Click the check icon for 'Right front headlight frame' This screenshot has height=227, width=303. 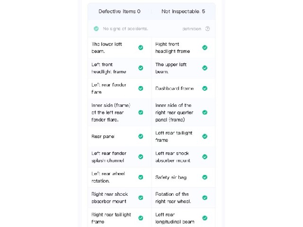click(x=205, y=47)
